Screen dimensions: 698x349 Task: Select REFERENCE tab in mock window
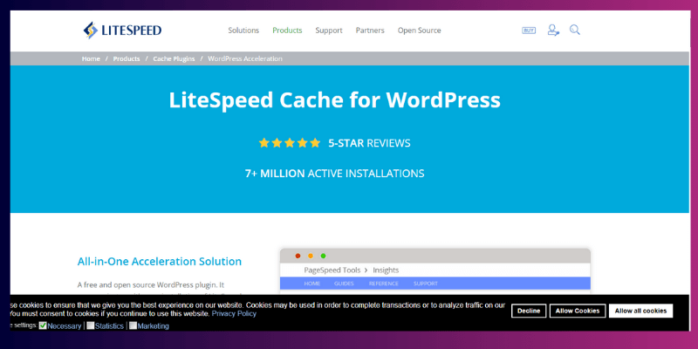point(384,284)
